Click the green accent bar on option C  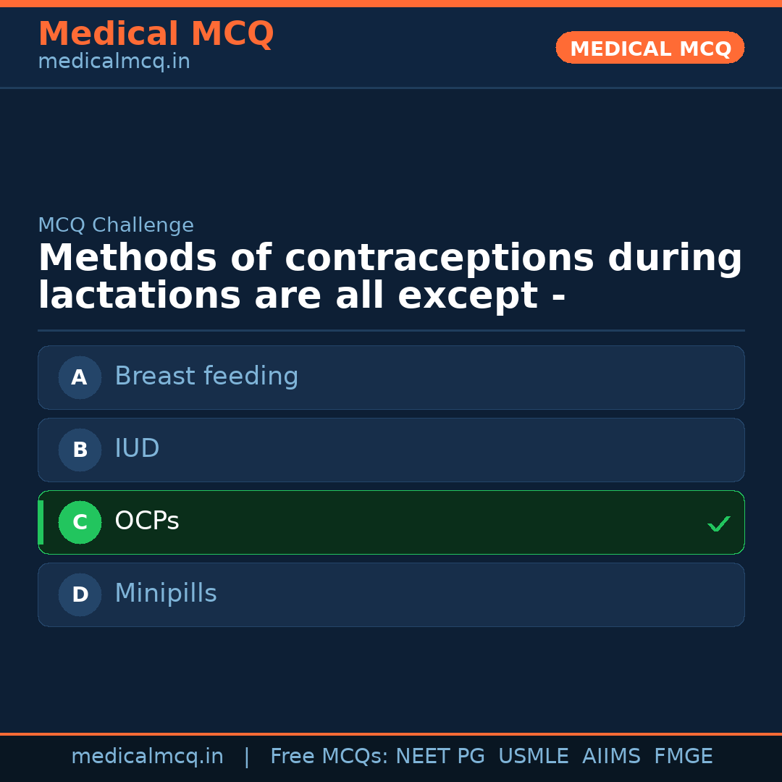tap(40, 522)
